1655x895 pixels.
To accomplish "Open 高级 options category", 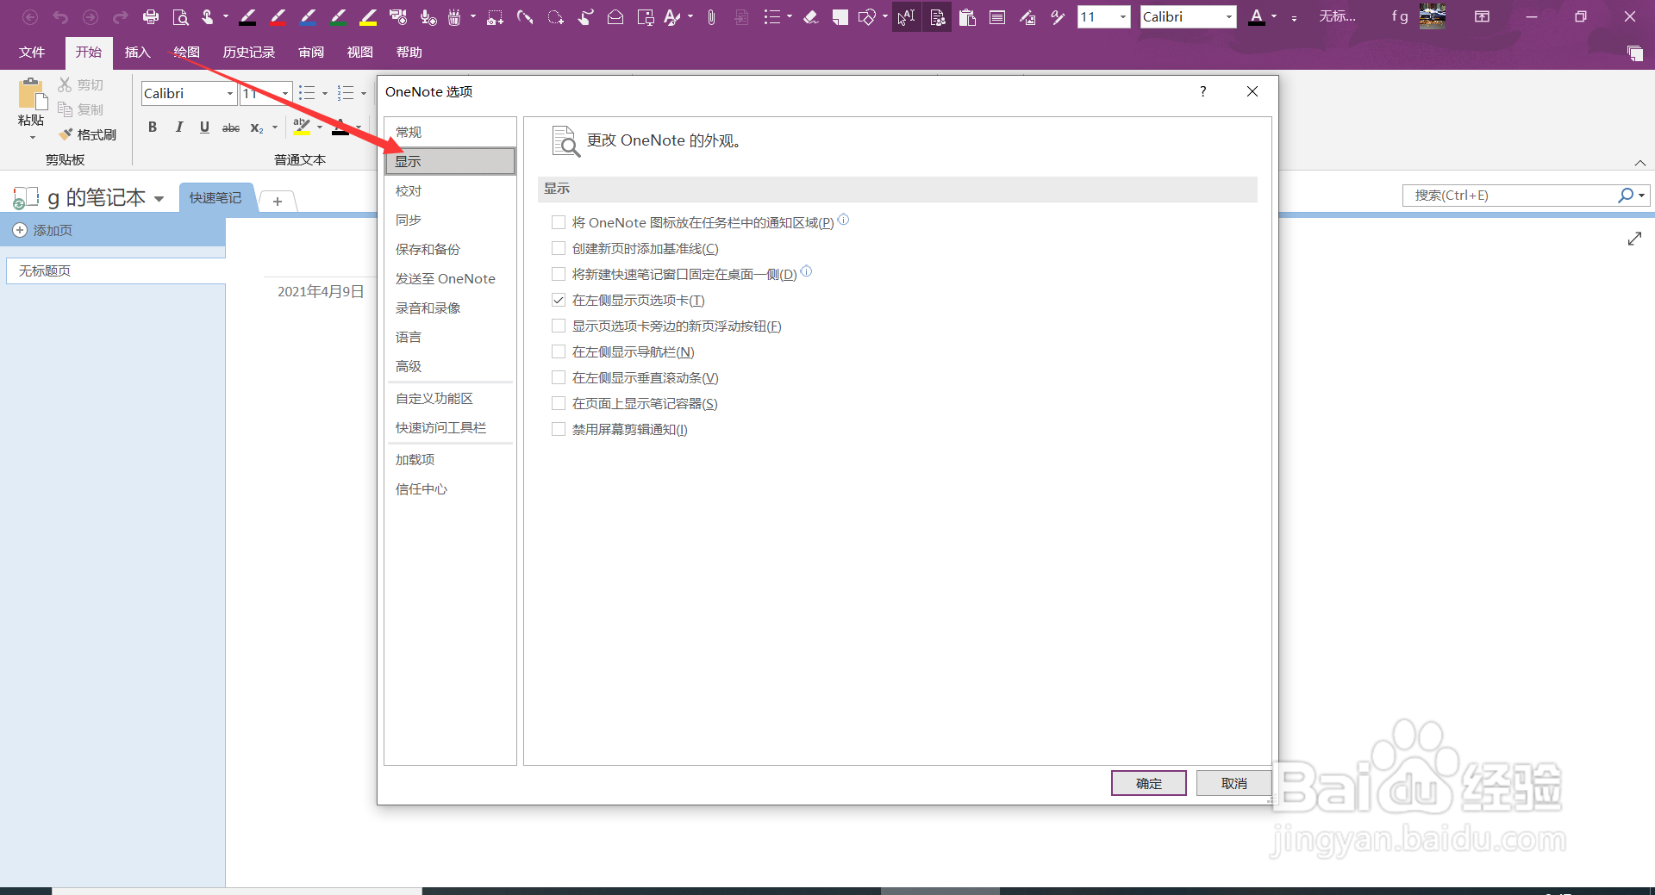I will pos(450,366).
